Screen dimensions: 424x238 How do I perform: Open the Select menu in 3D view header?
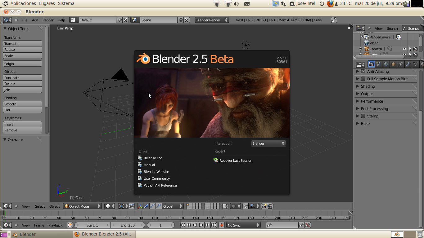pyautogui.click(x=40, y=206)
